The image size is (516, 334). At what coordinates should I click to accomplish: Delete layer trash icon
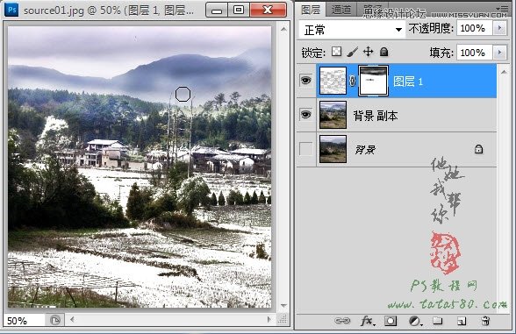point(485,321)
